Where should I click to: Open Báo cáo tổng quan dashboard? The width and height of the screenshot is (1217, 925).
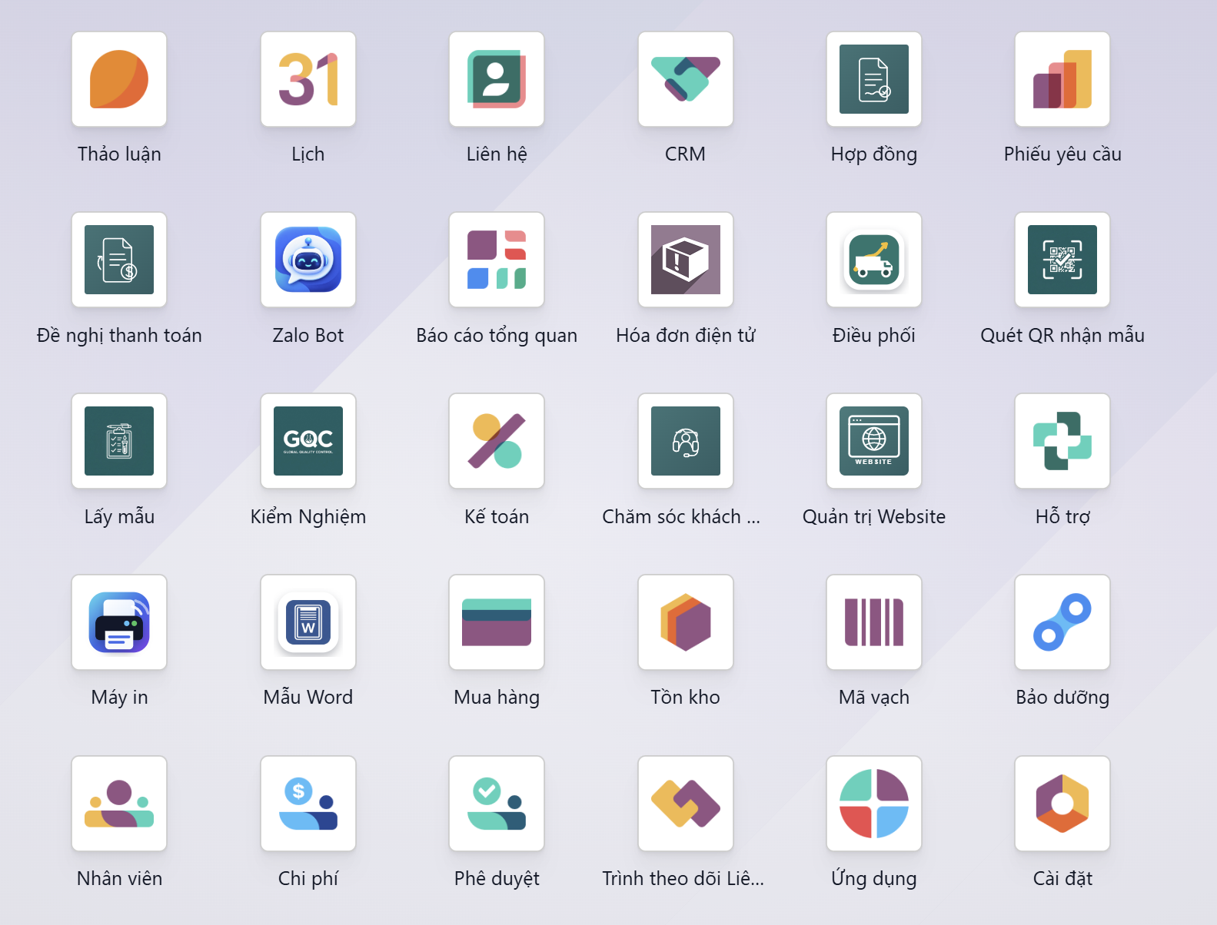point(497,260)
